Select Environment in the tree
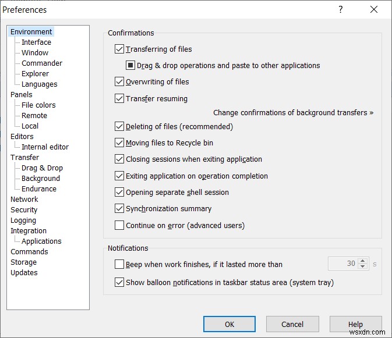 click(31, 31)
